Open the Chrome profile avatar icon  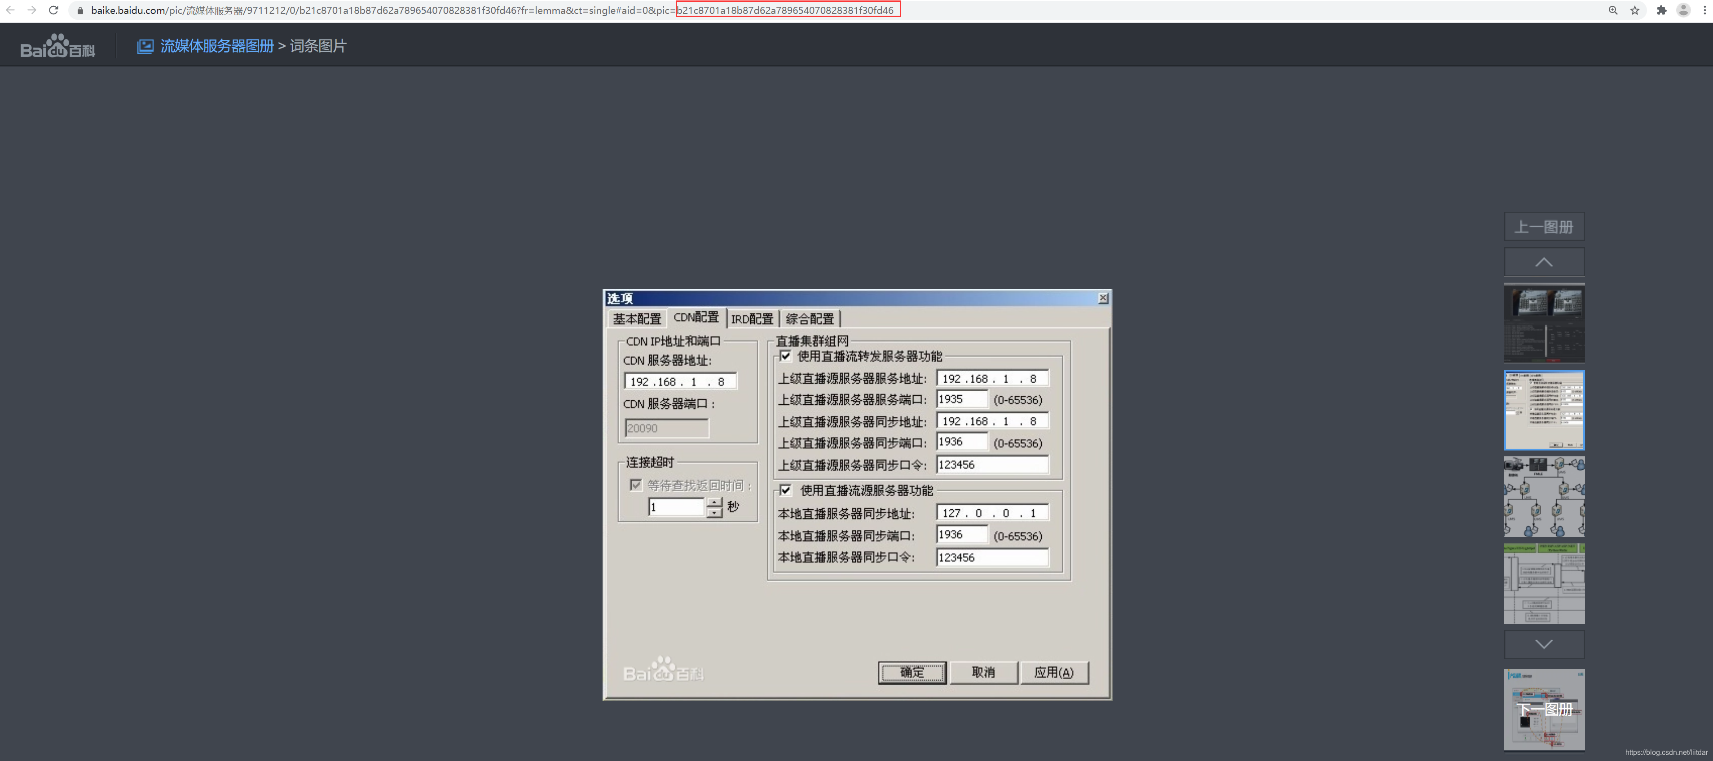1683,10
